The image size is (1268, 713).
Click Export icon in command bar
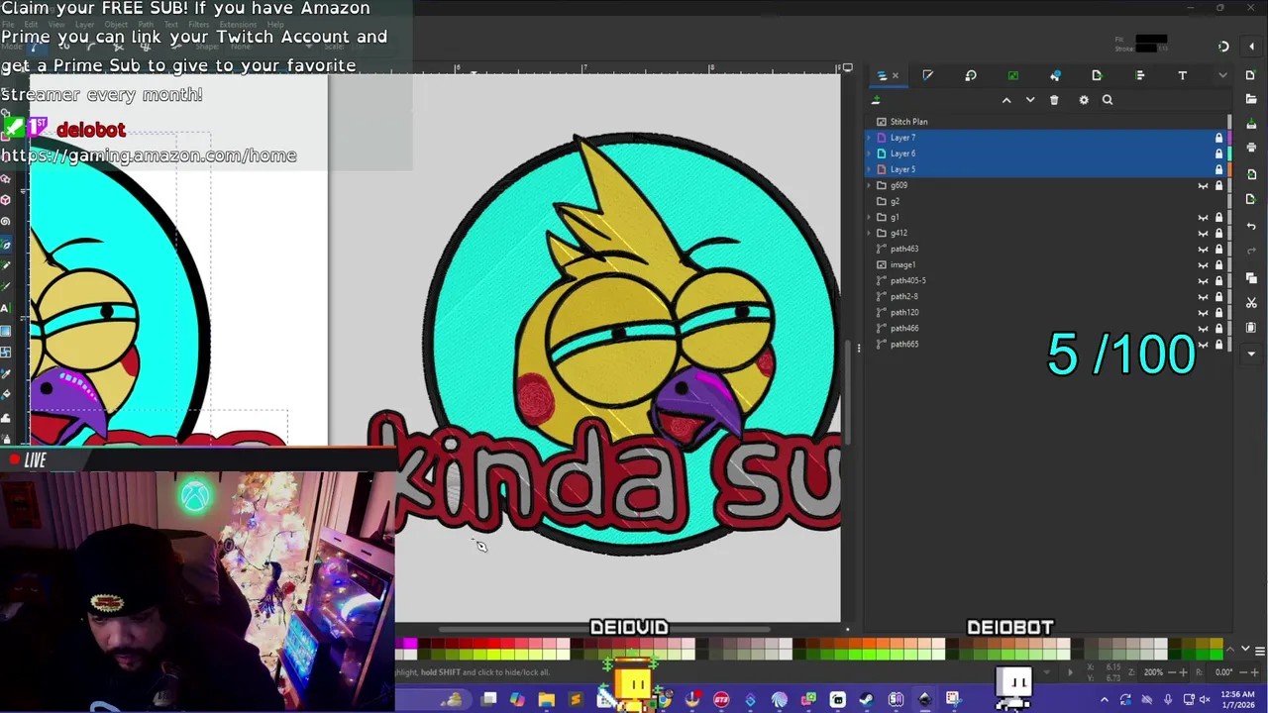[x=1251, y=198]
